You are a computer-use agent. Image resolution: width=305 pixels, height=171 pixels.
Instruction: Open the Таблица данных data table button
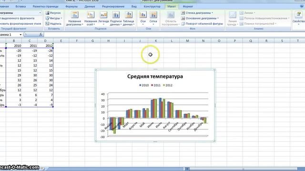click(x=129, y=19)
